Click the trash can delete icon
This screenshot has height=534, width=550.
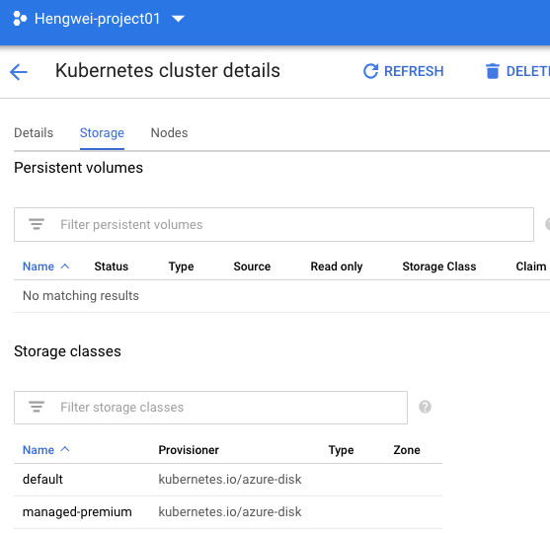[x=492, y=71]
